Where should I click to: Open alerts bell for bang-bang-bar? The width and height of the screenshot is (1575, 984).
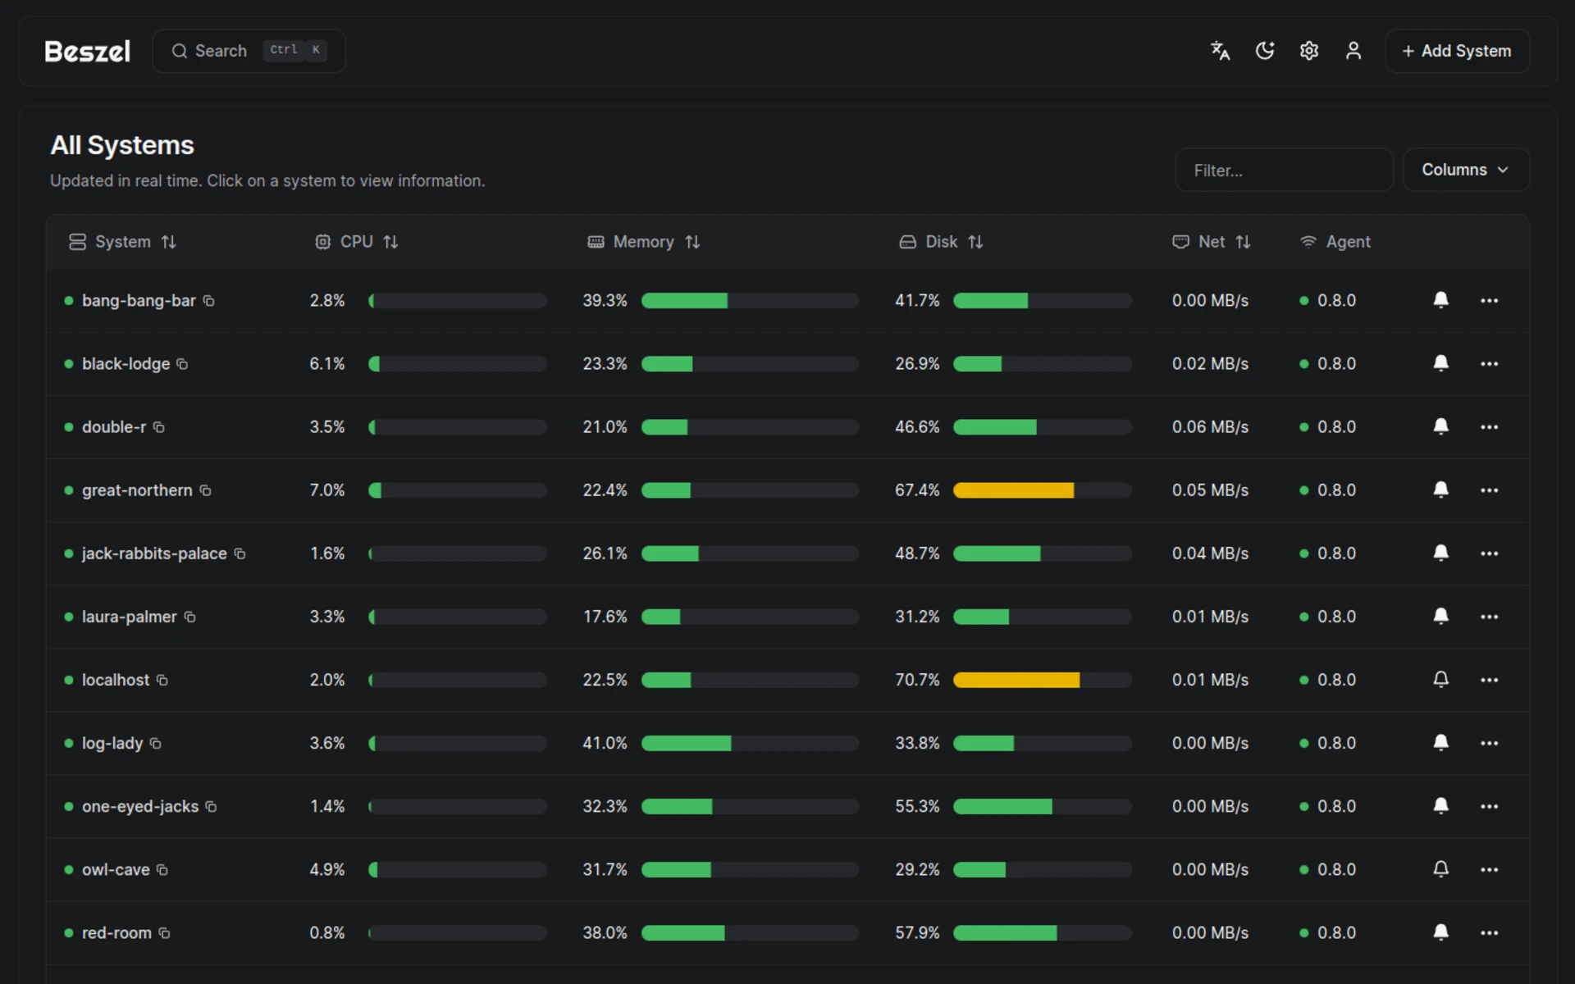1440,300
